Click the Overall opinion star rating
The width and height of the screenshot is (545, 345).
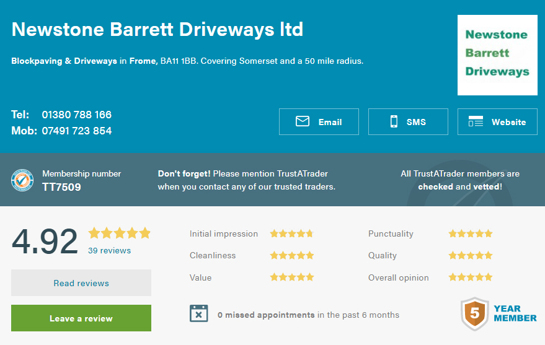[x=471, y=277]
